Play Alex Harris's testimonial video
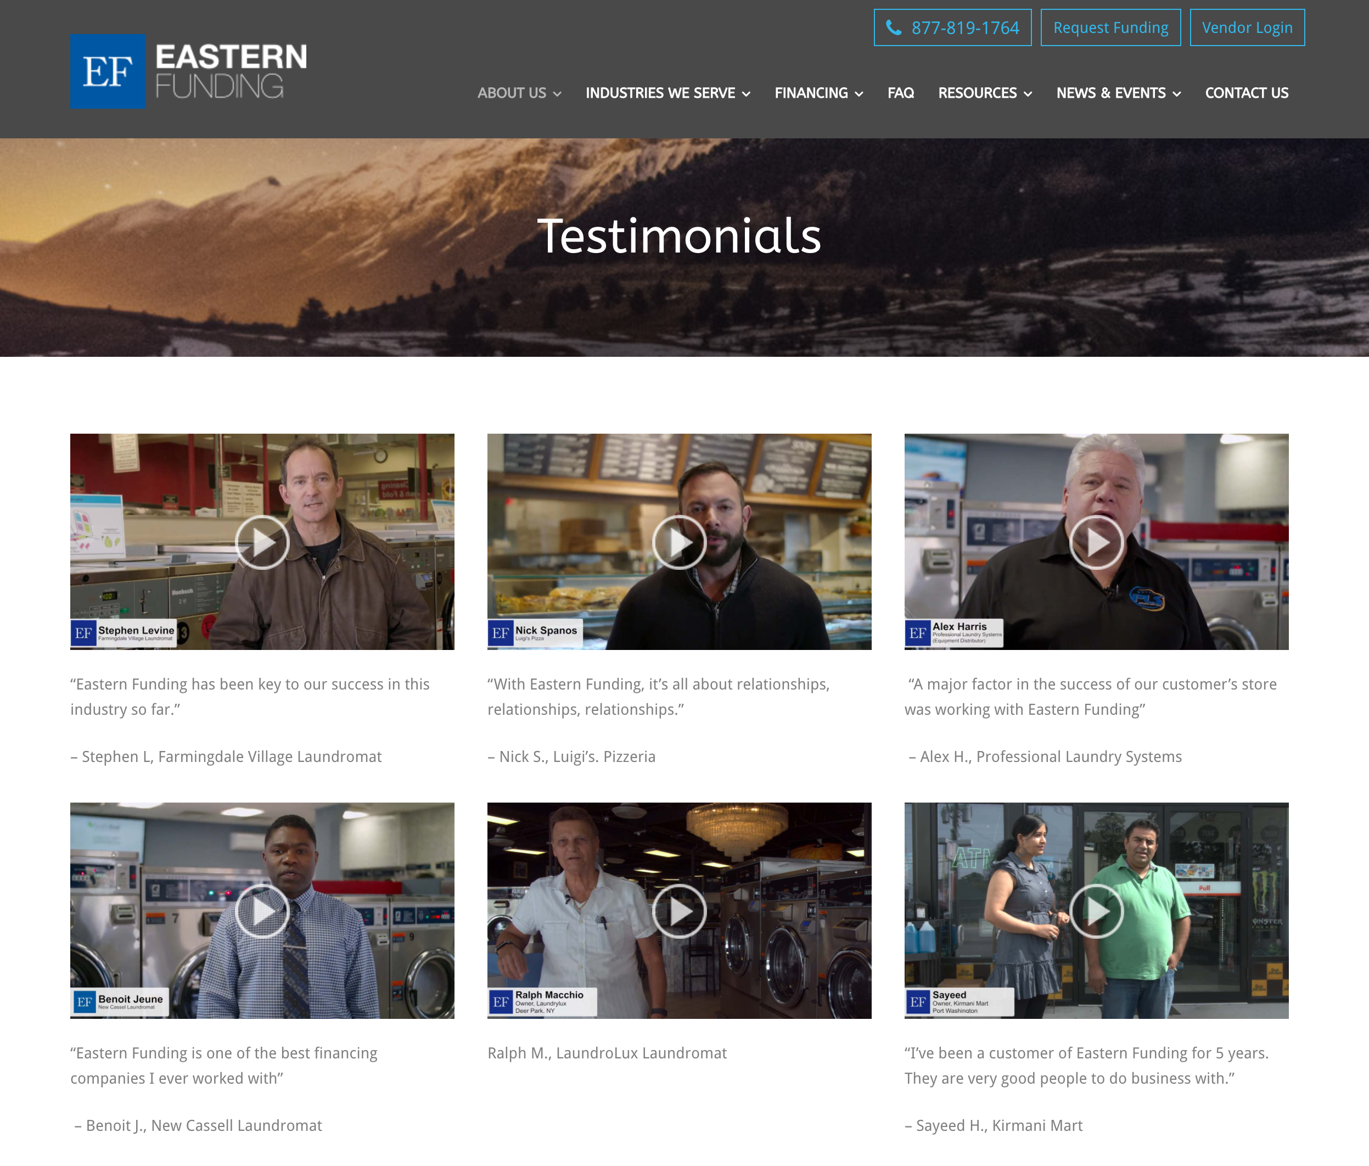1369x1166 pixels. coord(1096,542)
